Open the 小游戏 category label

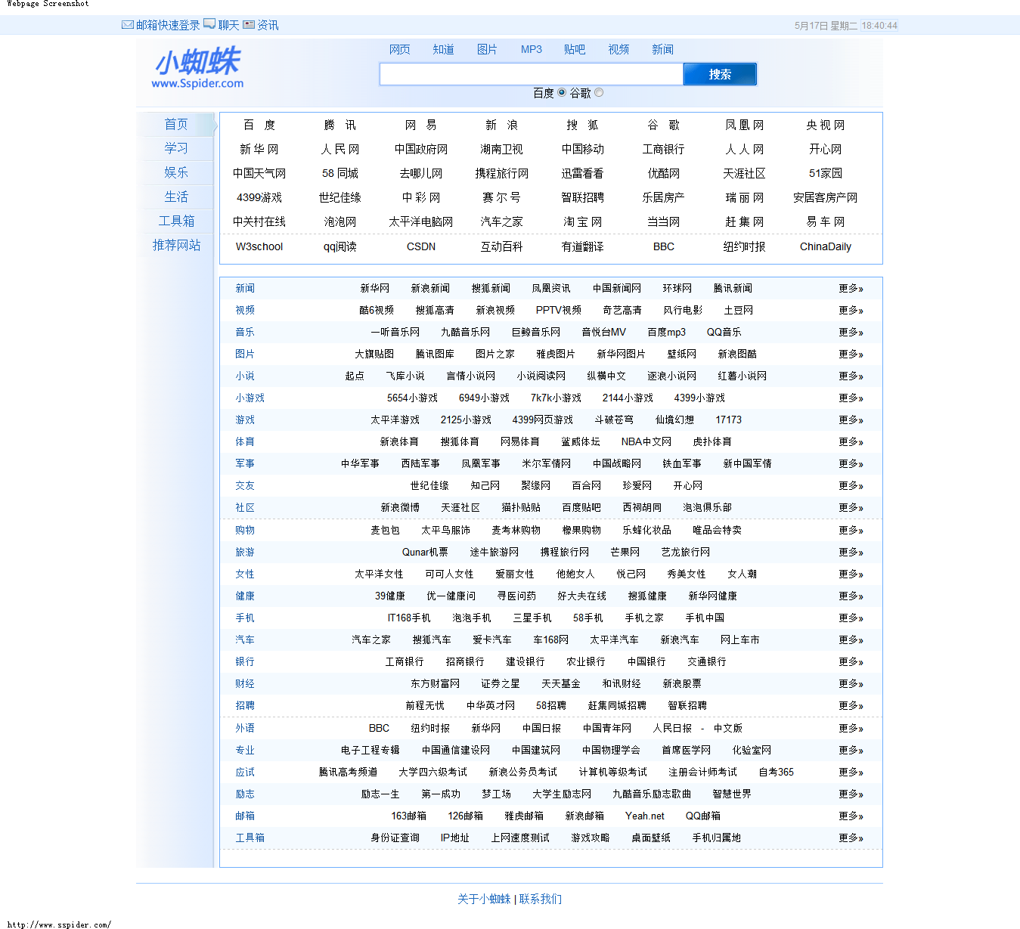[x=250, y=398]
